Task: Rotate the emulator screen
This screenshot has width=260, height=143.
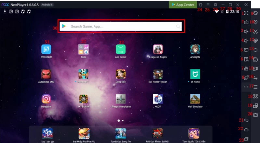Action: point(255,13)
